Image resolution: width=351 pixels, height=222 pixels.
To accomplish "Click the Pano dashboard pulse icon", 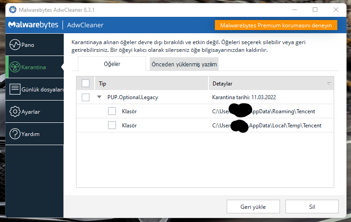I will point(15,45).
